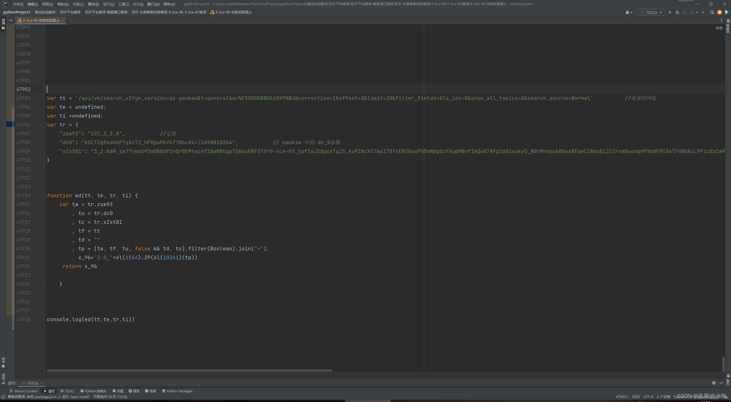Open the CRLF line separator selector

pos(636,397)
